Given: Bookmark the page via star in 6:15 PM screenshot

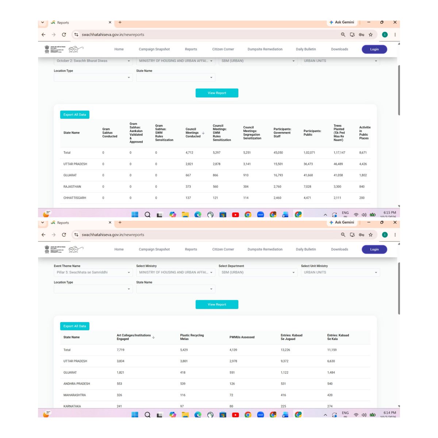Looking at the screenshot, I should click(370, 35).
